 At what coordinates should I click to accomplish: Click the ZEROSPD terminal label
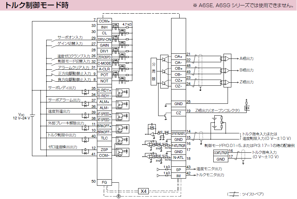click(104, 57)
